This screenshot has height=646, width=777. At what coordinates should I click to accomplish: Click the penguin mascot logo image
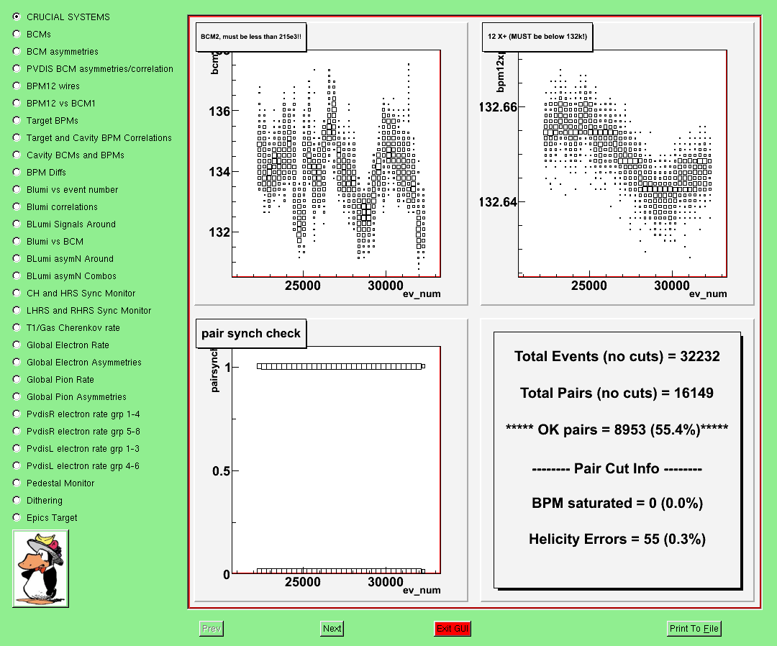pos(40,569)
